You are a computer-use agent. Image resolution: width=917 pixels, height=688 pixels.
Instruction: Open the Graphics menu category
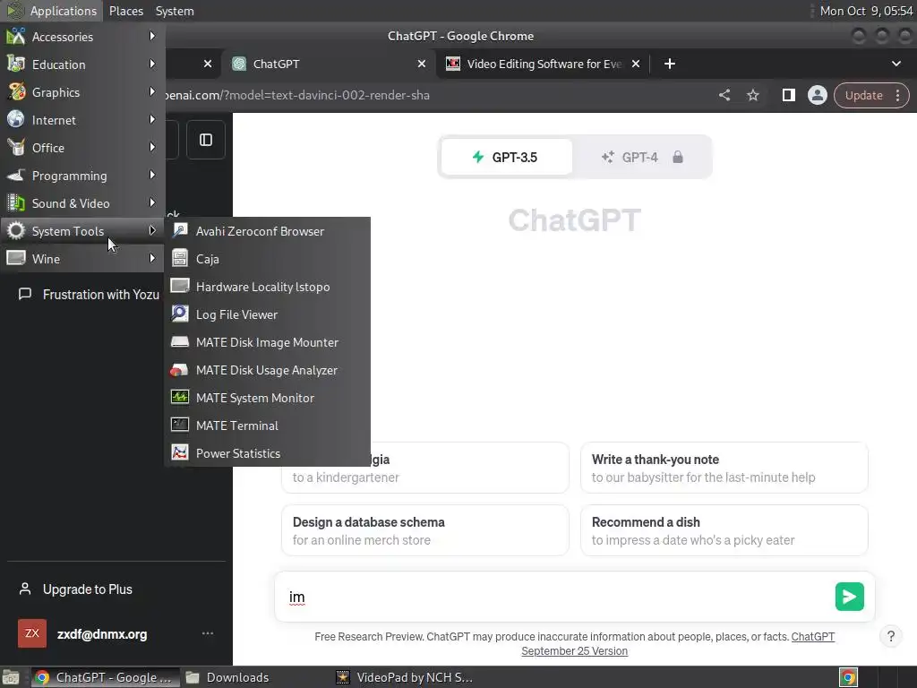(82, 92)
